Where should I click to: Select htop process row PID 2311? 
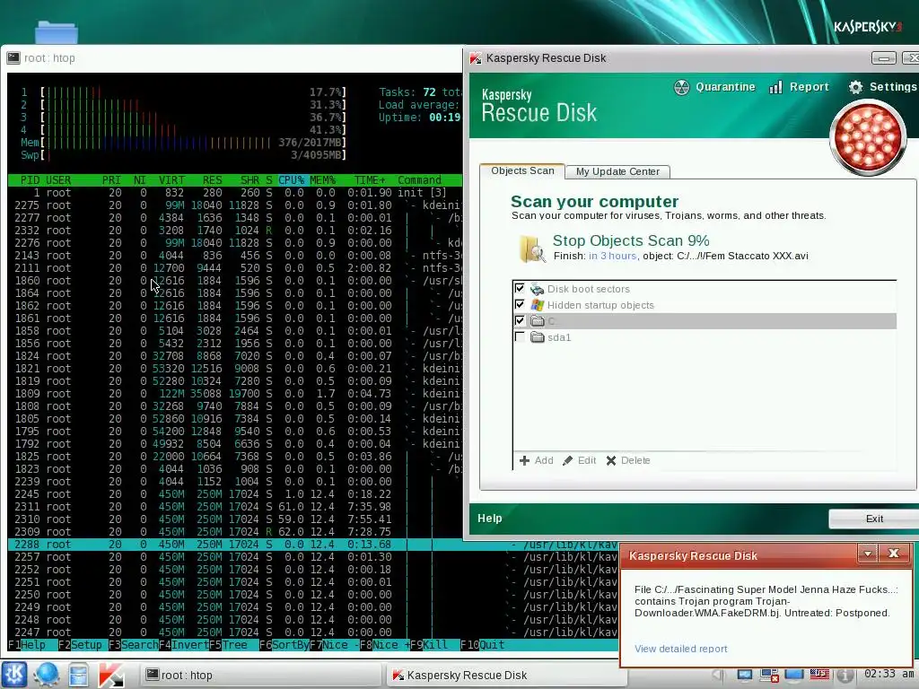(234, 506)
